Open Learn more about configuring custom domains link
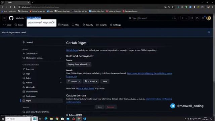Image resolution: width=215 pixels, height=121 pixels. (159, 99)
